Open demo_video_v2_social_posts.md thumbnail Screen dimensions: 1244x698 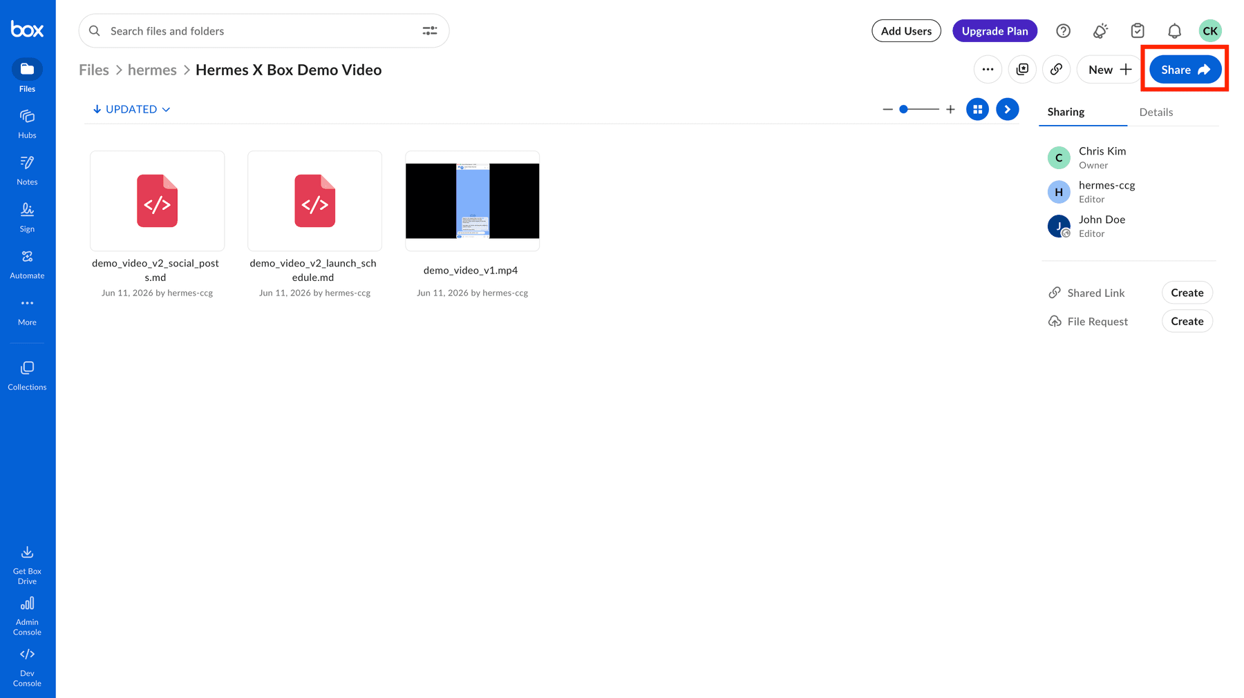pyautogui.click(x=157, y=201)
